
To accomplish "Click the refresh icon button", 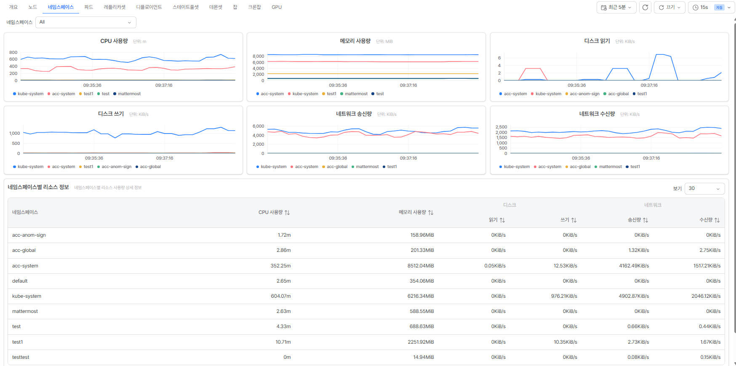I will pyautogui.click(x=645, y=7).
